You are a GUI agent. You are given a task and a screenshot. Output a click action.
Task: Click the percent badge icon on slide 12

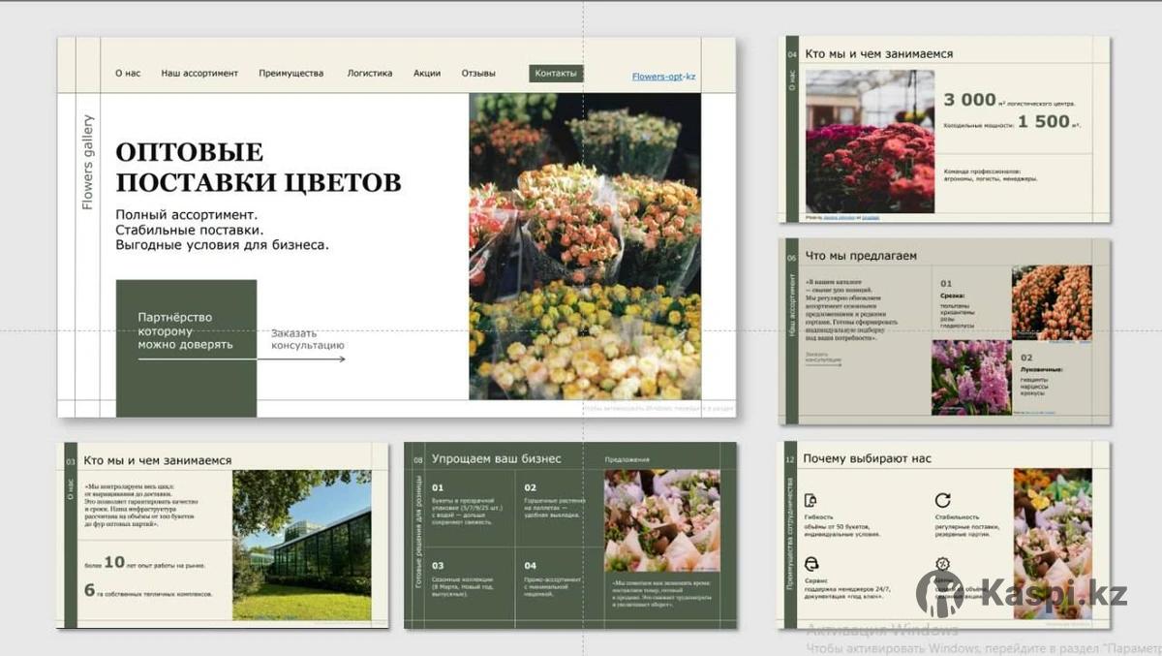tap(942, 565)
